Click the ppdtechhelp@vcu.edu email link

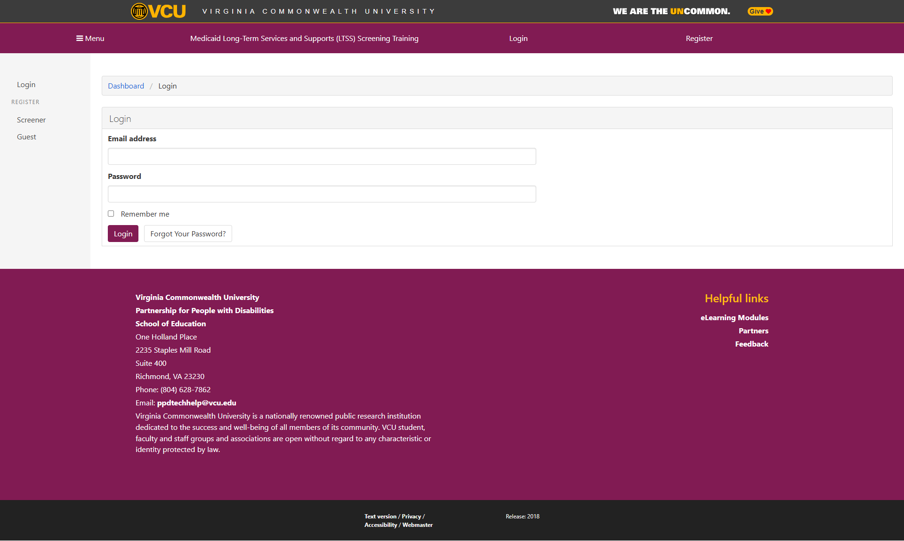(x=196, y=403)
